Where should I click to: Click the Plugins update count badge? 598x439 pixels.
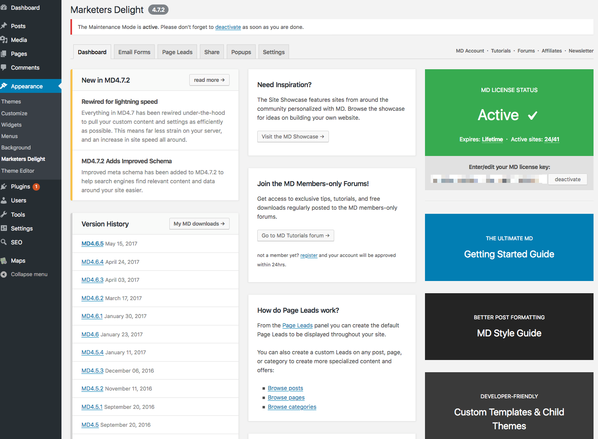click(36, 187)
